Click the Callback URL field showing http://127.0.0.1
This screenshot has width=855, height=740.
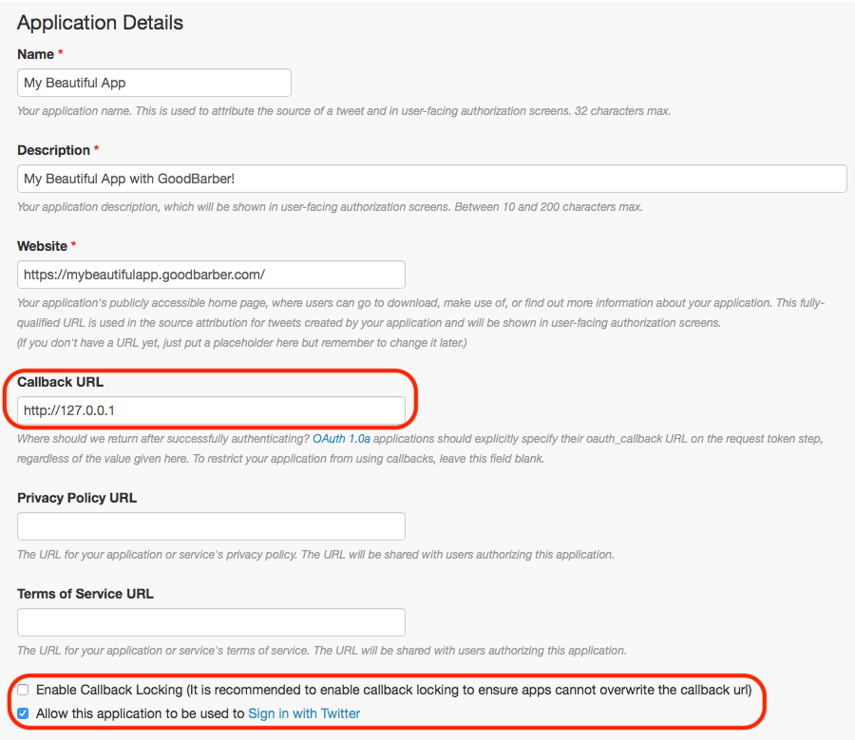(211, 410)
